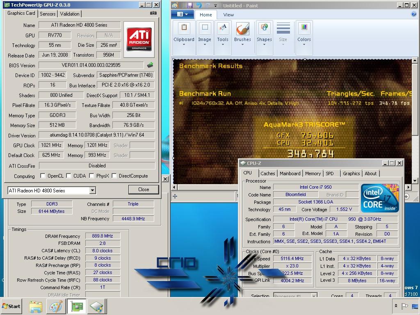Click network icon in system tray
Image resolution: width=420 pixels, height=315 pixels.
416,306
